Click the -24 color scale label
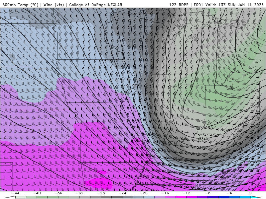This screenshot has width=266, height=199. point(122,193)
